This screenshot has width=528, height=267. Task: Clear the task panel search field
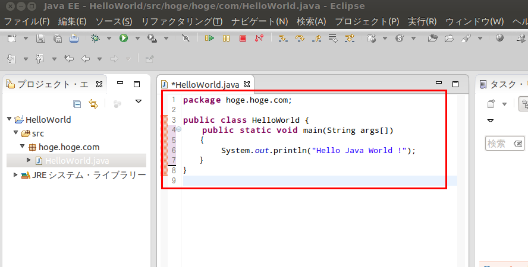(x=518, y=144)
